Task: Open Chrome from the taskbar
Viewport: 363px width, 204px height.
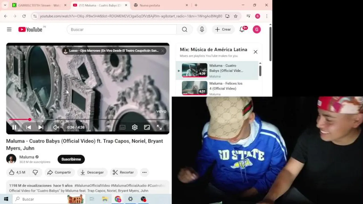Action: tap(118, 199)
